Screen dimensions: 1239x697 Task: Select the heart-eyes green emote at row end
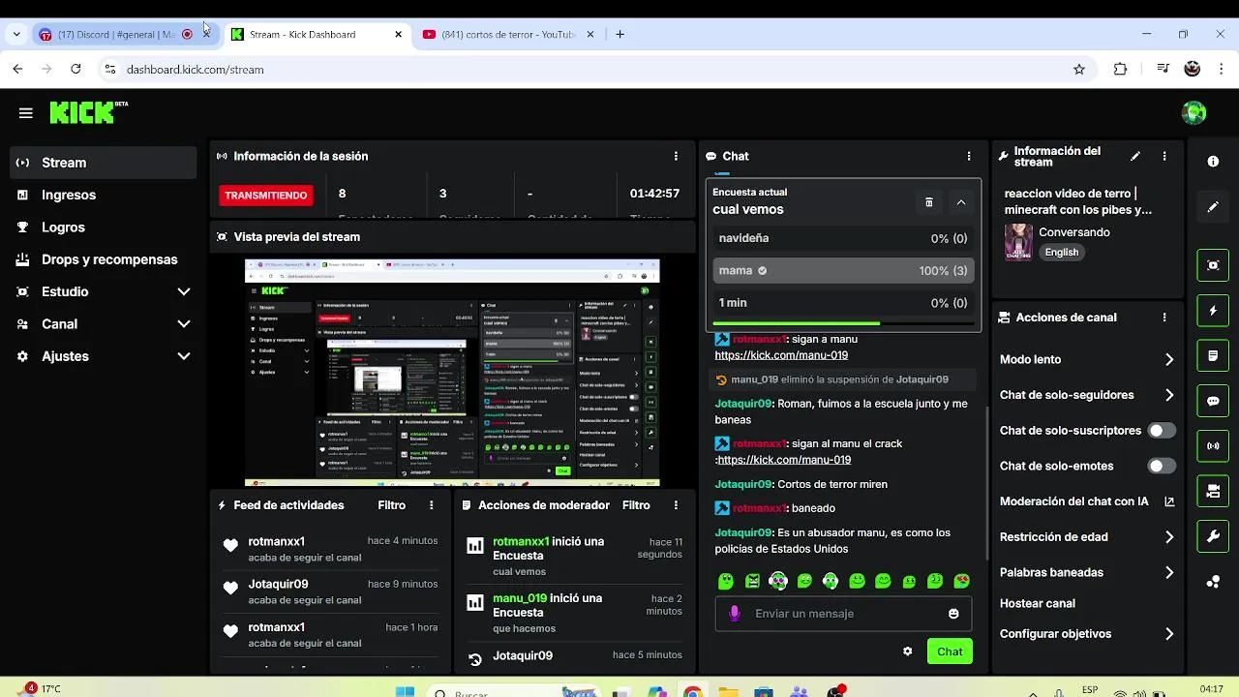click(961, 581)
